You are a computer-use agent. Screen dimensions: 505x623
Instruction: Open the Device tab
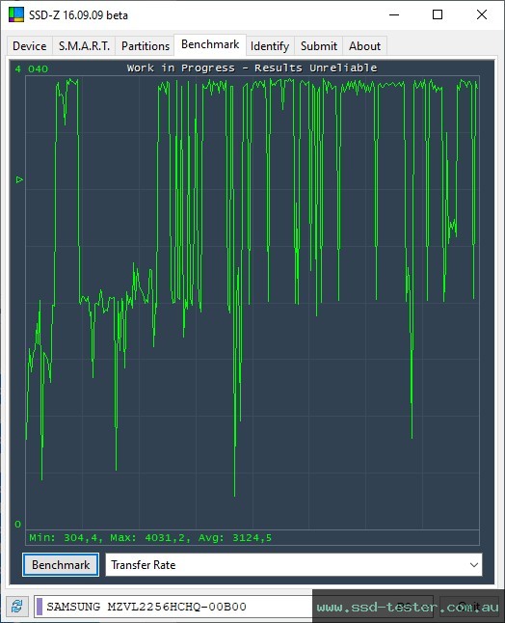[x=29, y=46]
